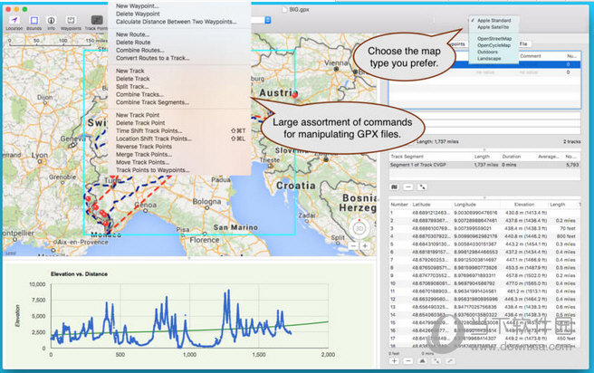Select track point row number 10

click(485, 283)
